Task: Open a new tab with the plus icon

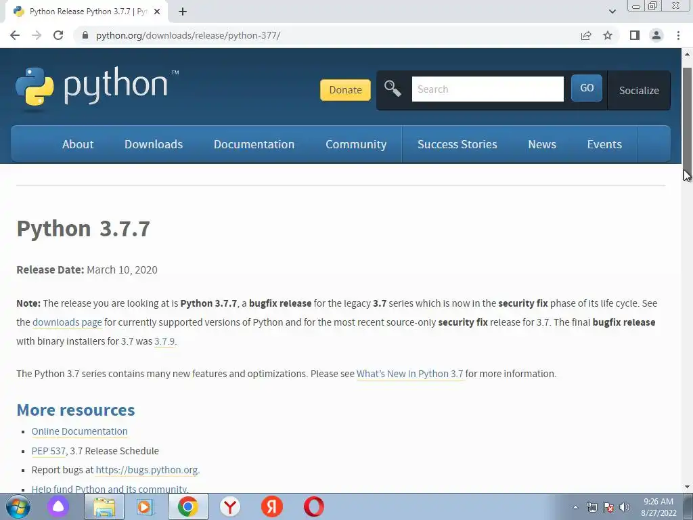Action: pos(183,12)
